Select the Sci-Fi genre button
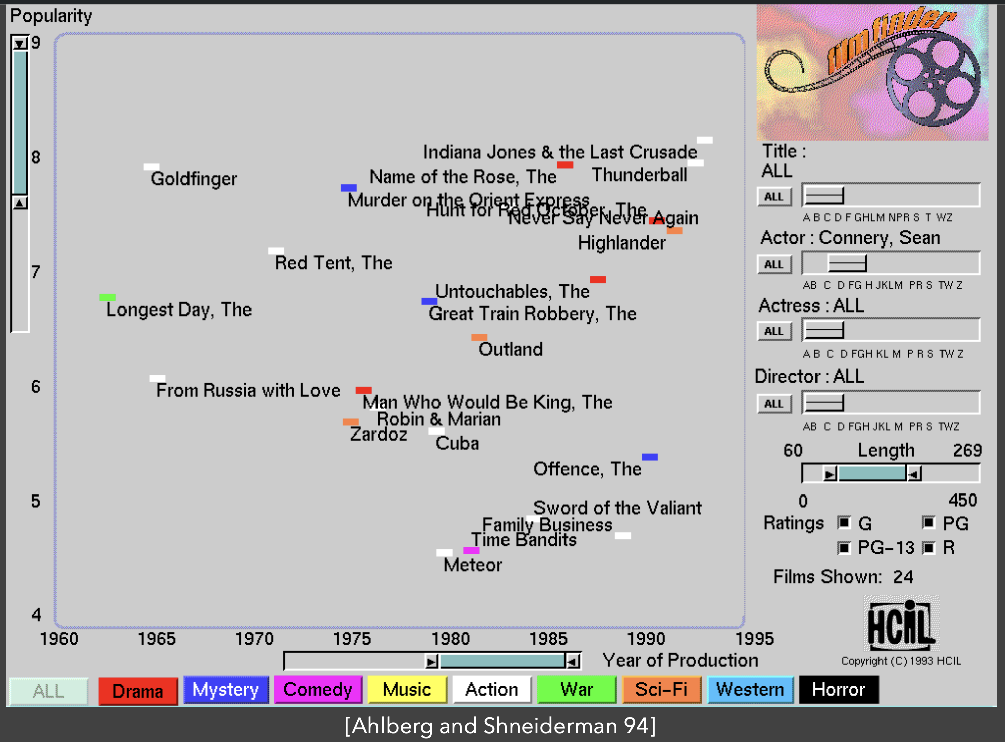The image size is (1005, 742). click(661, 690)
